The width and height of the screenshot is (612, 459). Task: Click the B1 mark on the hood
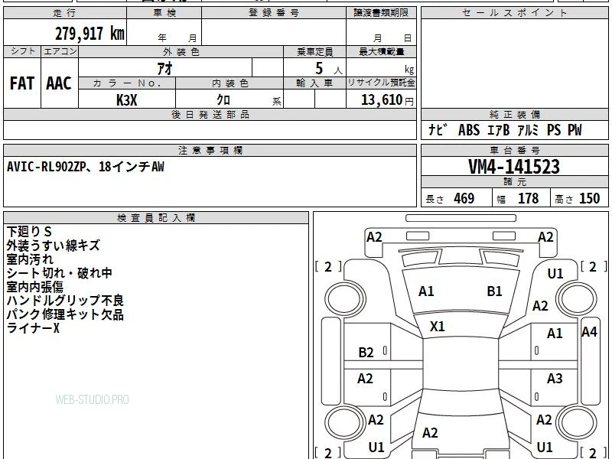click(494, 291)
